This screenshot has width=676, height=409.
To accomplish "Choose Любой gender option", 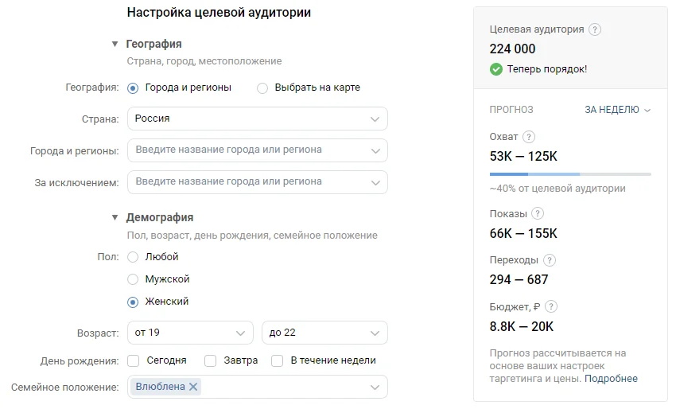I will click(x=133, y=257).
